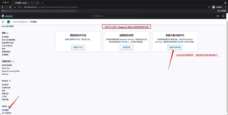Click the green space avatar icon

click(x=9, y=22)
